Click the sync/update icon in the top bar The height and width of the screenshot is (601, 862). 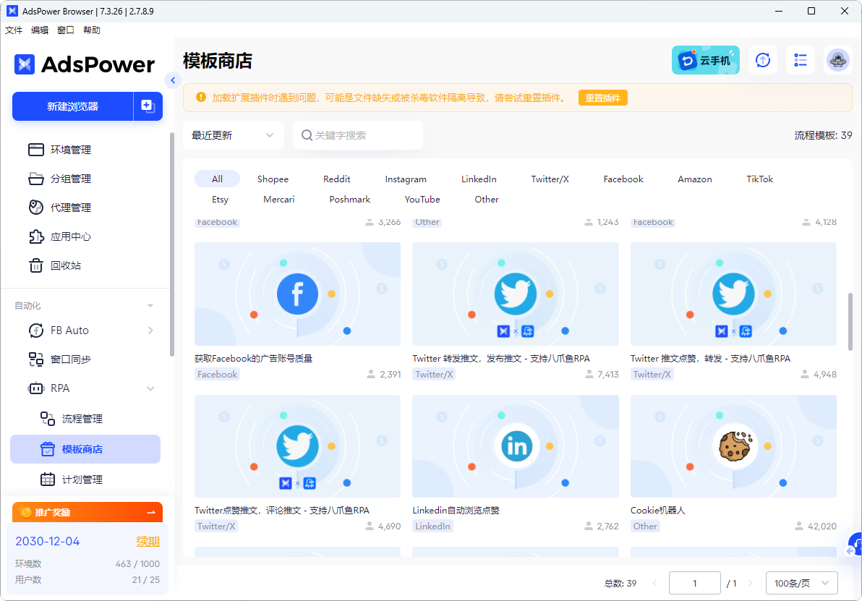coord(762,61)
